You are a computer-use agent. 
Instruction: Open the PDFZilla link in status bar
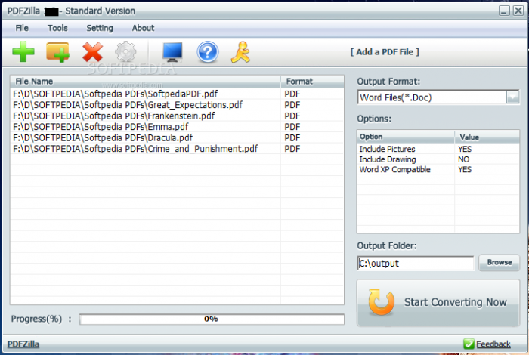(x=23, y=344)
